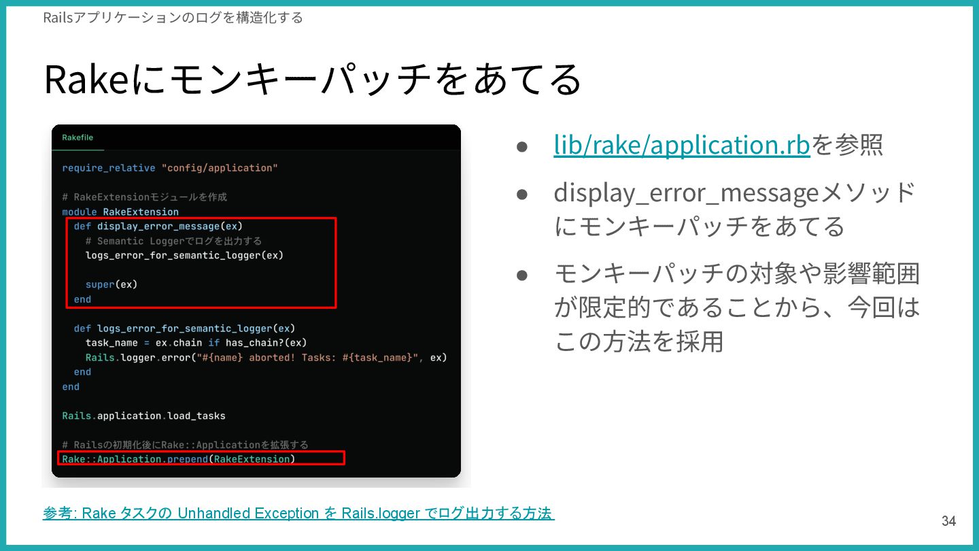Click bullet text 'display_error_messageメソッド'

pos(735,193)
